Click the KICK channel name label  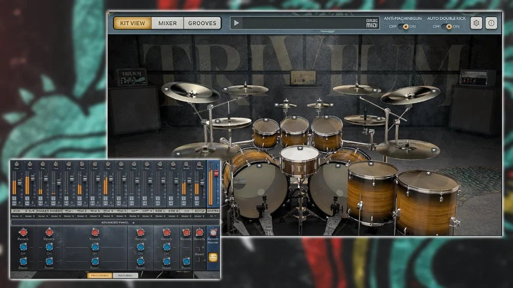click(x=17, y=211)
